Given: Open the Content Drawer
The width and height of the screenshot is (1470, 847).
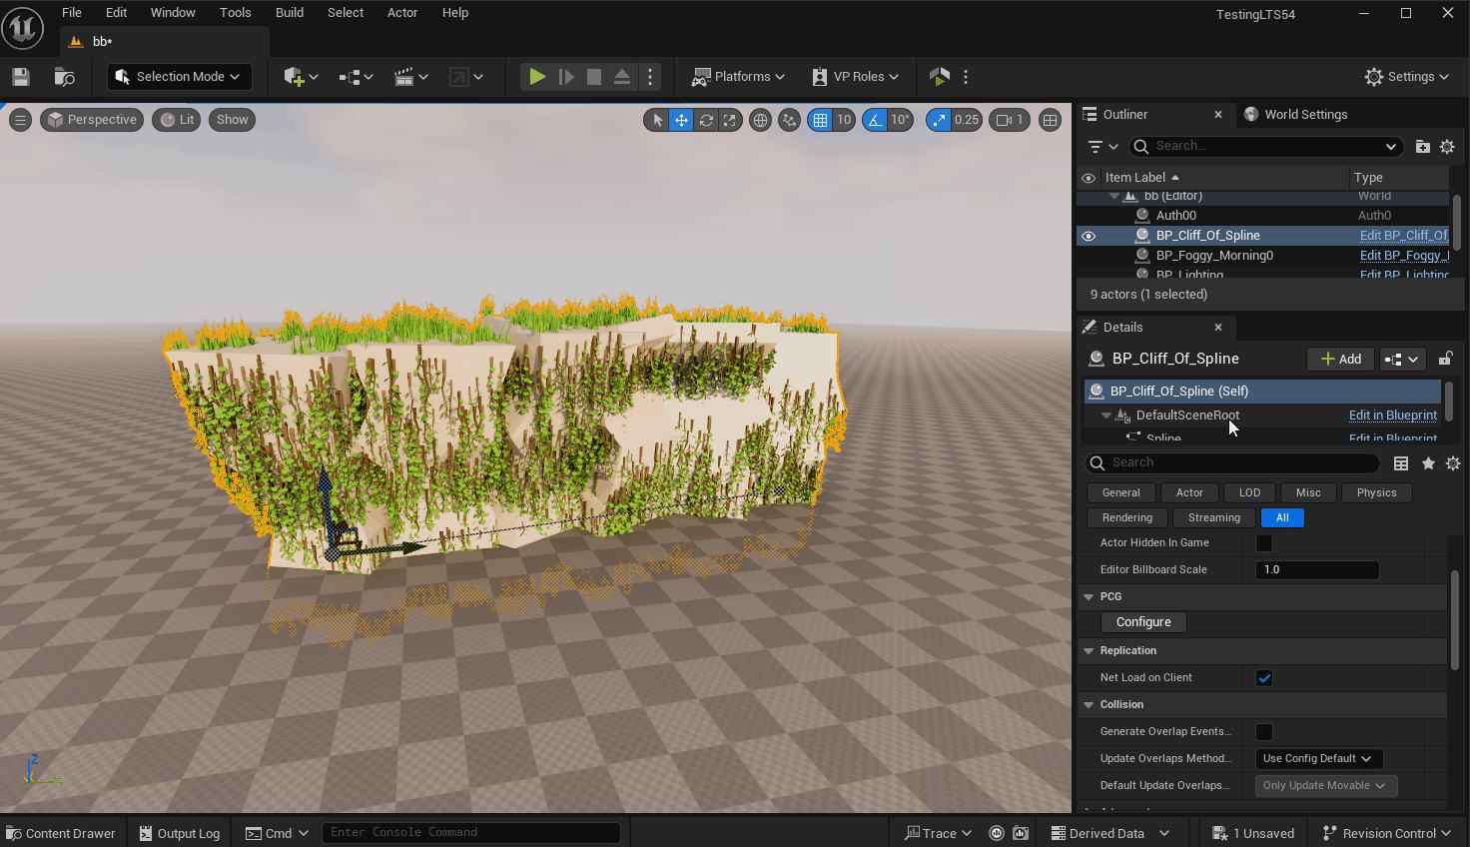Looking at the screenshot, I should 61,833.
